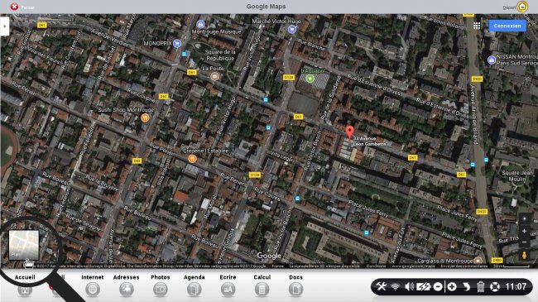Click the Street View pegman icon
538x302 pixels.
tap(524, 256)
